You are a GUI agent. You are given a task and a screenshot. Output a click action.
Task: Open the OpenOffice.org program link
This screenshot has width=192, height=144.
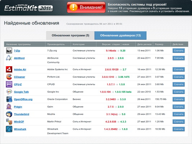click(x=23, y=99)
